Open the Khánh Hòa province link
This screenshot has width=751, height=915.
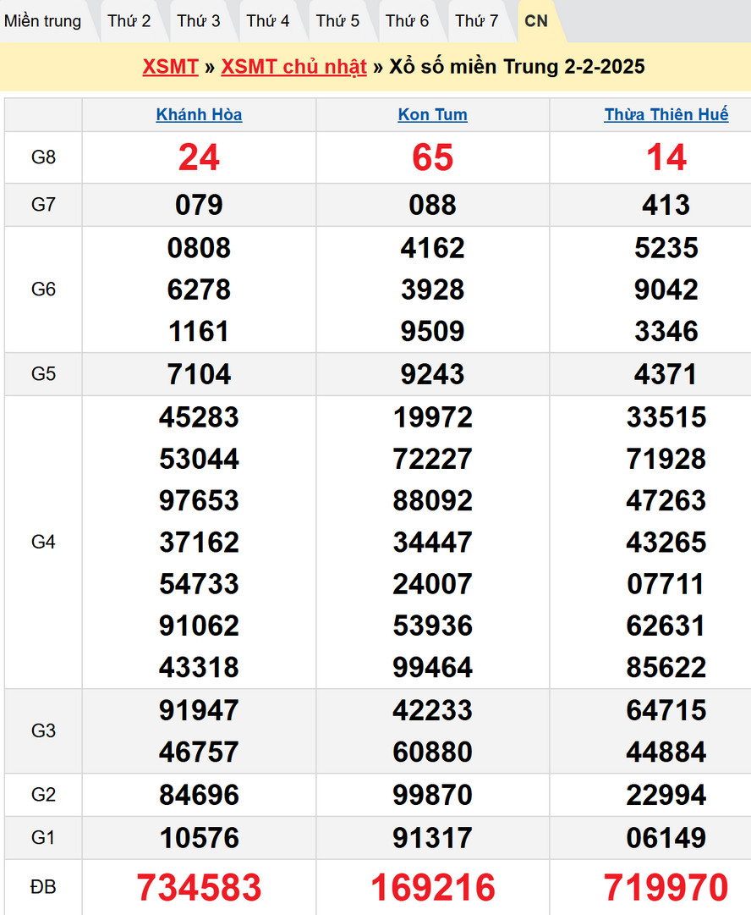(x=199, y=115)
